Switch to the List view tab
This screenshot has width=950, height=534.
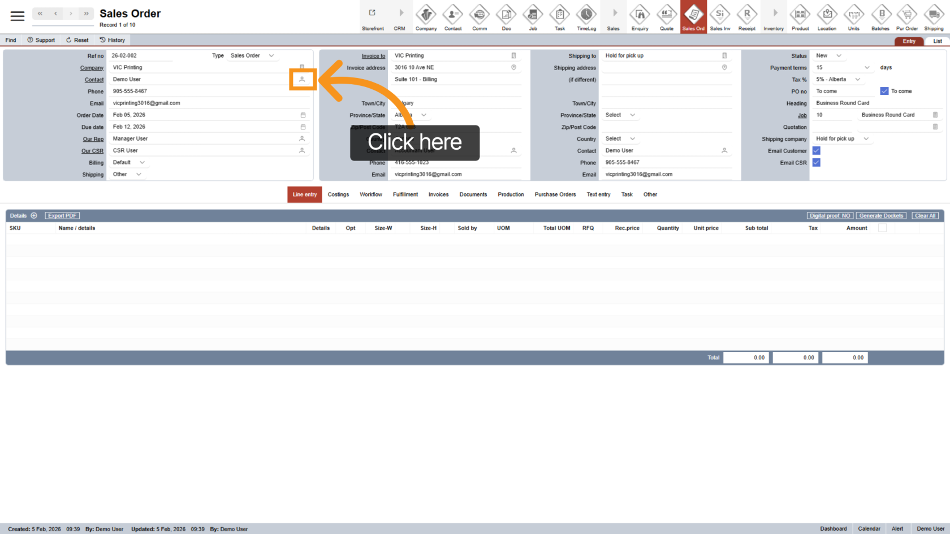click(937, 41)
